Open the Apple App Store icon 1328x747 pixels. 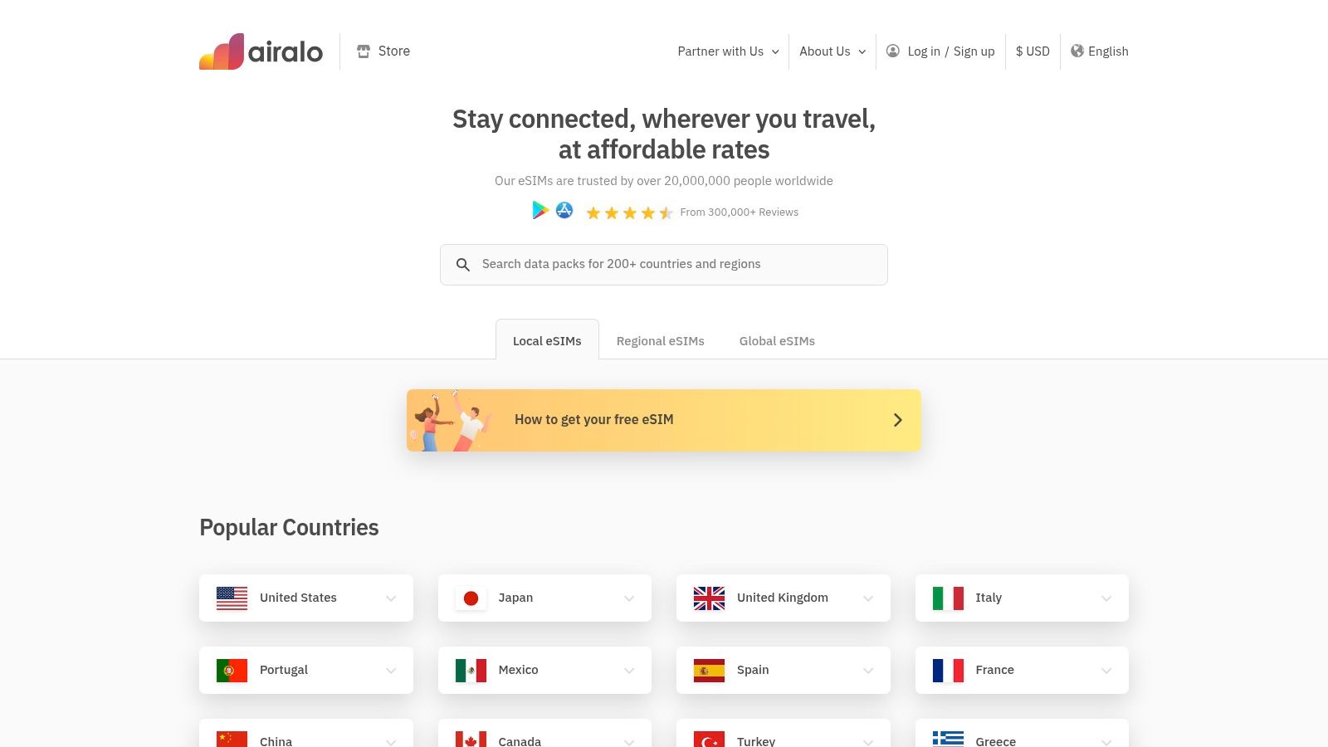[564, 211]
